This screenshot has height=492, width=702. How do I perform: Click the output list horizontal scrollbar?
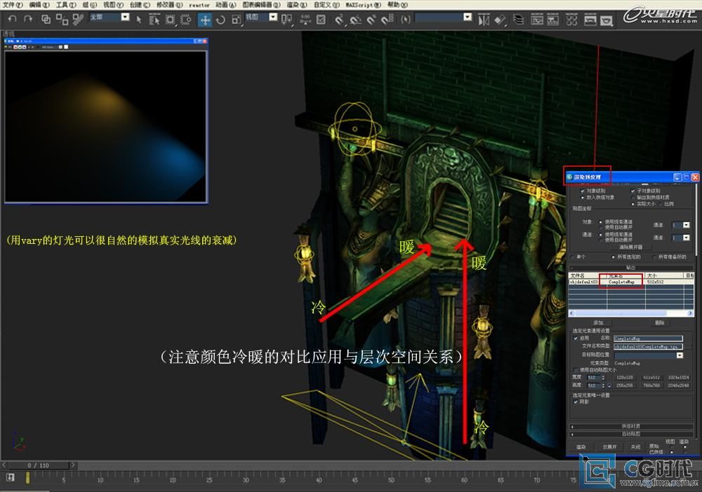(631, 313)
